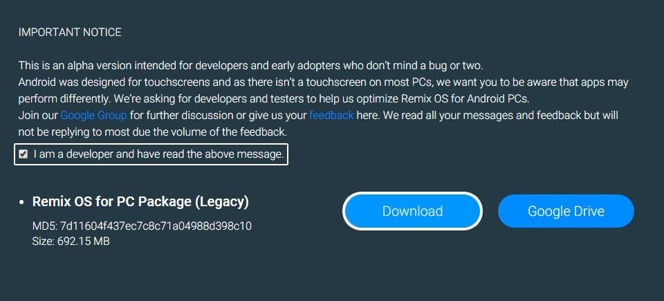664x301 pixels.
Task: Tick the developer acknowledgment checkbox
Action: pyautogui.click(x=24, y=154)
